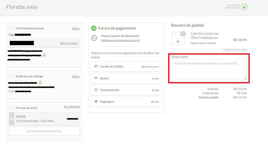
Task: Click Editar on Informações pessoais
Action: [x=76, y=28]
